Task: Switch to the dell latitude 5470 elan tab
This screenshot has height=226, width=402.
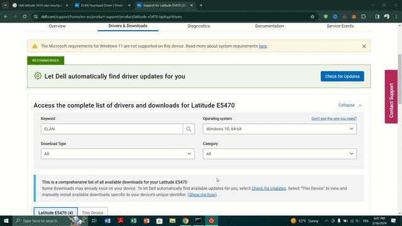Action: [40, 6]
